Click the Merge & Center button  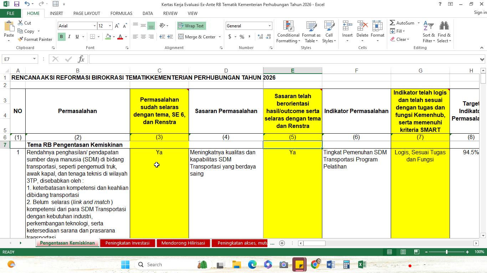pos(199,37)
